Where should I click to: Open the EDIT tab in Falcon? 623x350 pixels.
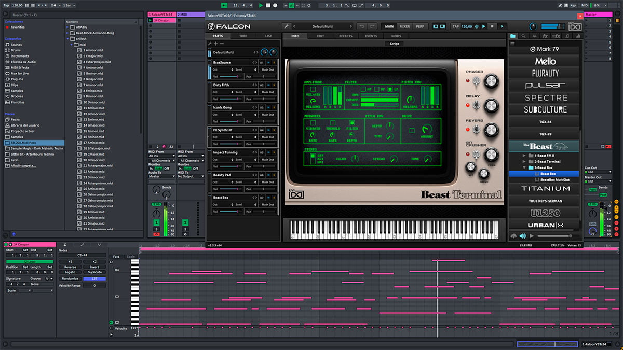[x=320, y=36]
